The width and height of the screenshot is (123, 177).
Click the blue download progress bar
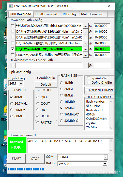pos(26,169)
